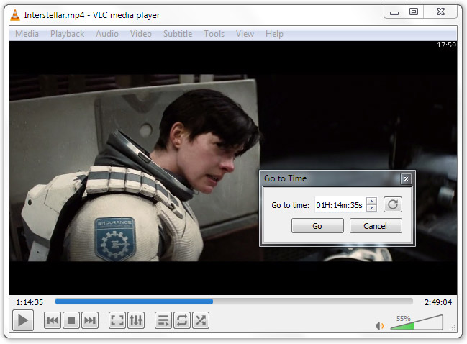Toggle loop repeat mode
Image resolution: width=467 pixels, height=344 pixels.
182,321
